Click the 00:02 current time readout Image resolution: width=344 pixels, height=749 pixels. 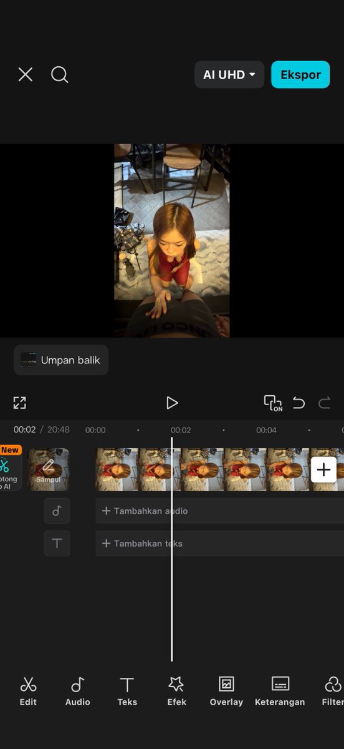point(25,429)
